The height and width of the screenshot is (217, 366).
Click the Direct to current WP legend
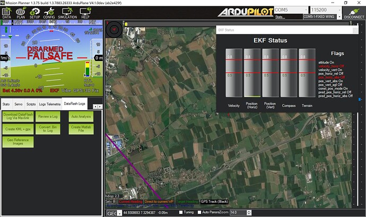(x=159, y=202)
